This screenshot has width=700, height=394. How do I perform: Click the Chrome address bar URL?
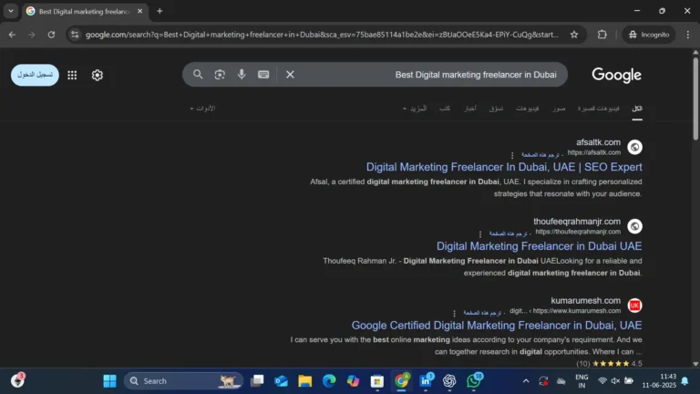[x=322, y=35]
